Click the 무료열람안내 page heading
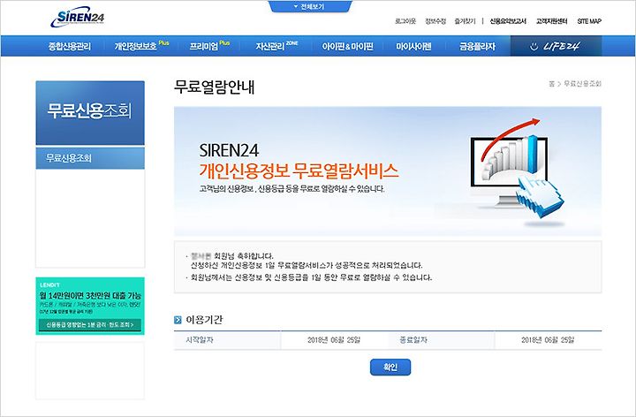The image size is (636, 417). (x=214, y=87)
